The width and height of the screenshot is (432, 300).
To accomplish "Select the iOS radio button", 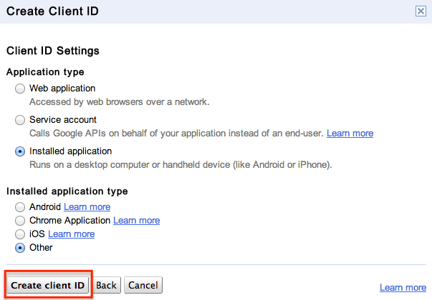I will (x=20, y=234).
